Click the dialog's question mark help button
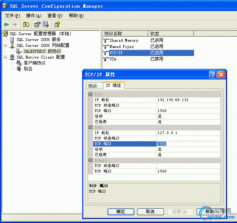 coord(213,75)
